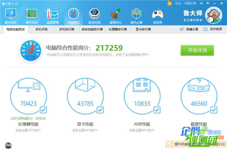The image size is (227, 151).
Task: Close the 鲁大师 window
Action: pos(222,3)
